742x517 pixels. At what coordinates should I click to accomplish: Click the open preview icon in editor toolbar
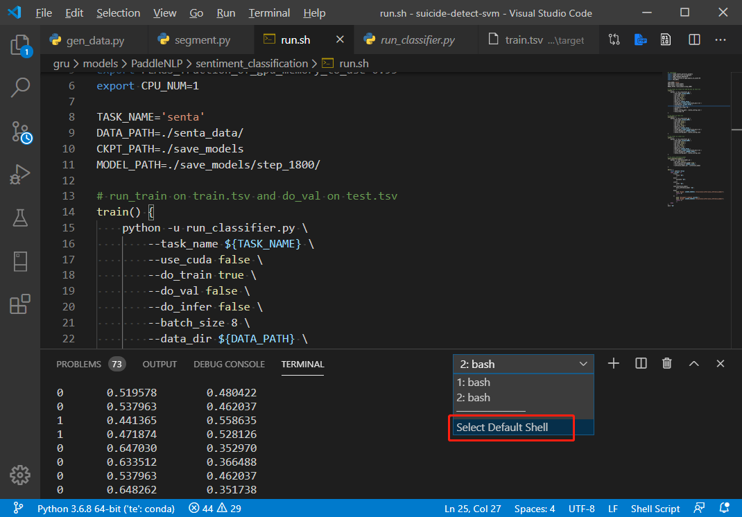(x=666, y=40)
